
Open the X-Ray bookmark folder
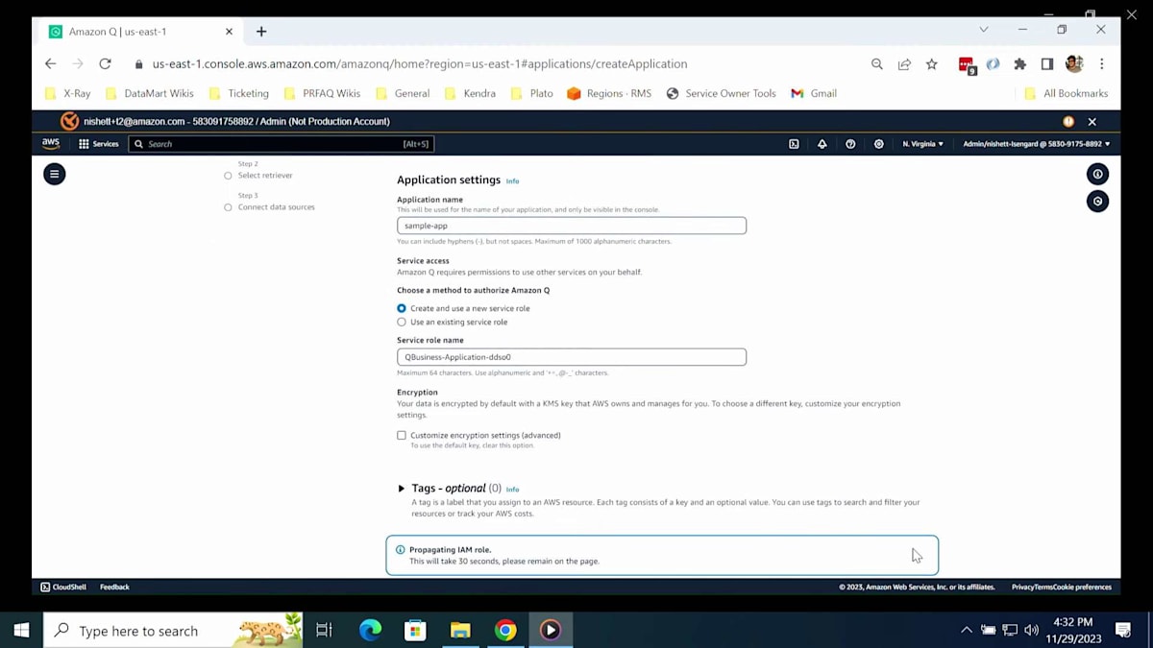pyautogui.click(x=68, y=93)
